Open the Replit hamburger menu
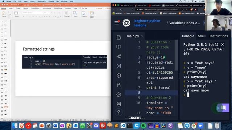232x130 pixels. click(x=117, y=23)
